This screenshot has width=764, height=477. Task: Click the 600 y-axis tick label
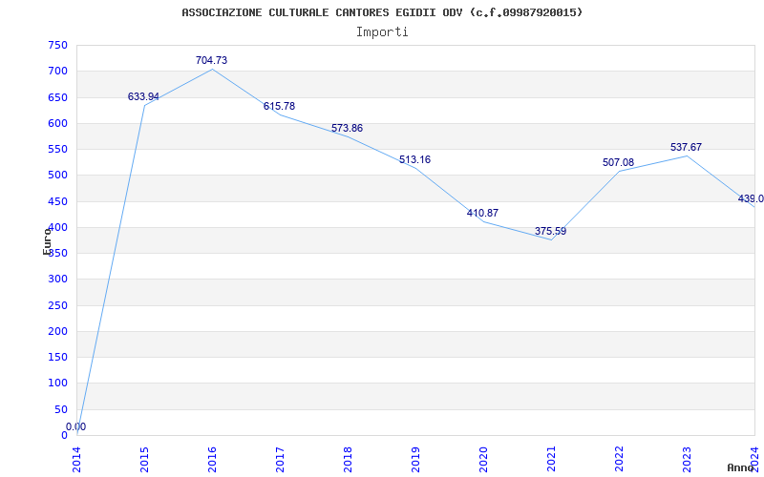click(x=57, y=123)
